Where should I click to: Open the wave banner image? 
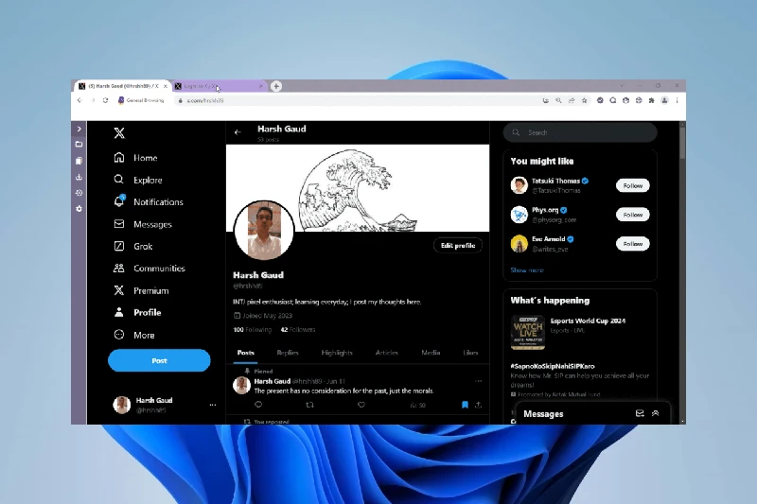tap(358, 188)
